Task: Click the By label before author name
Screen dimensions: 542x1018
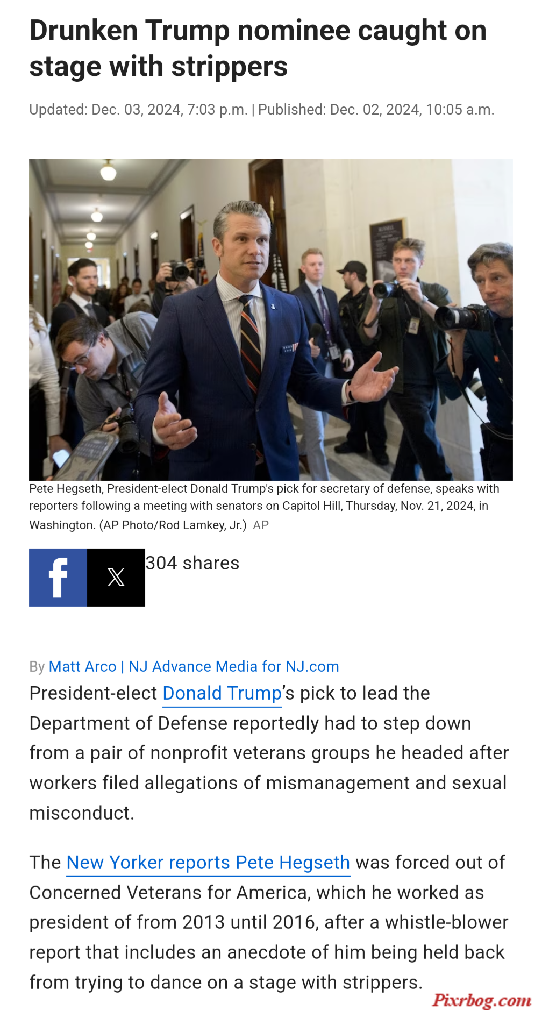Action: coord(37,667)
